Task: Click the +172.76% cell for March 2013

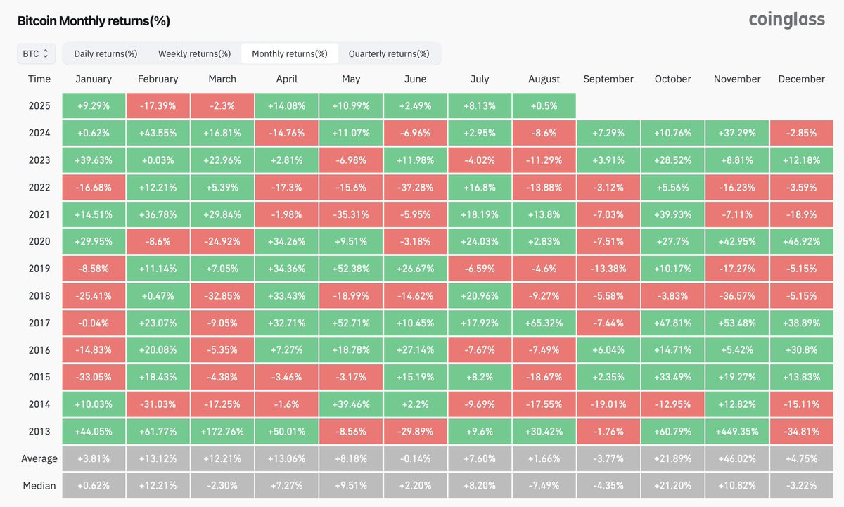Action: tap(222, 431)
